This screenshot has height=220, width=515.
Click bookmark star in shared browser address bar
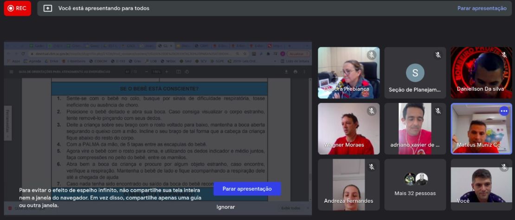pos(245,53)
